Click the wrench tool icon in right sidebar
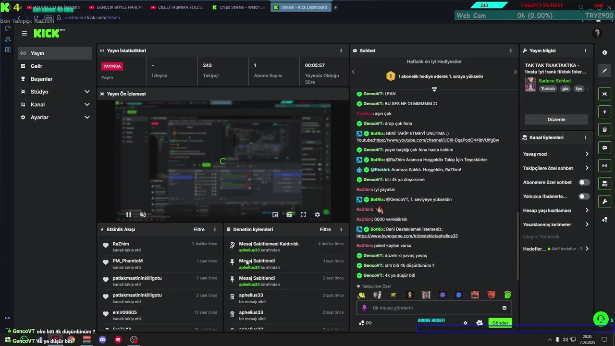Viewport: 615px width, 346px height. click(x=604, y=201)
